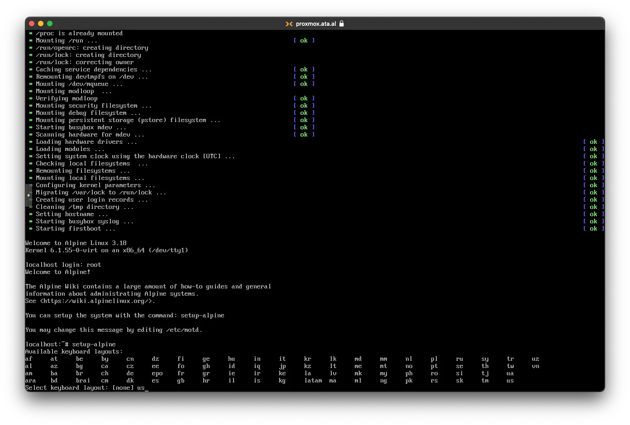This screenshot has width=630, height=425.
Task: Click '/run/lock: correcting owner' line
Action: coord(81,62)
